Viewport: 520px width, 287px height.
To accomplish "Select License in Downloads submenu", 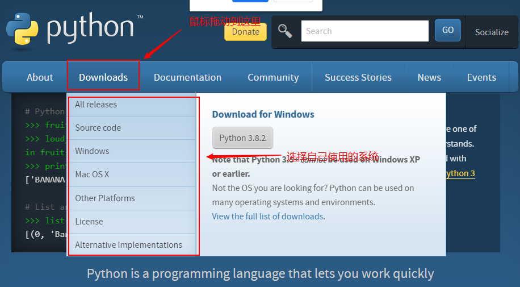I will click(132, 222).
